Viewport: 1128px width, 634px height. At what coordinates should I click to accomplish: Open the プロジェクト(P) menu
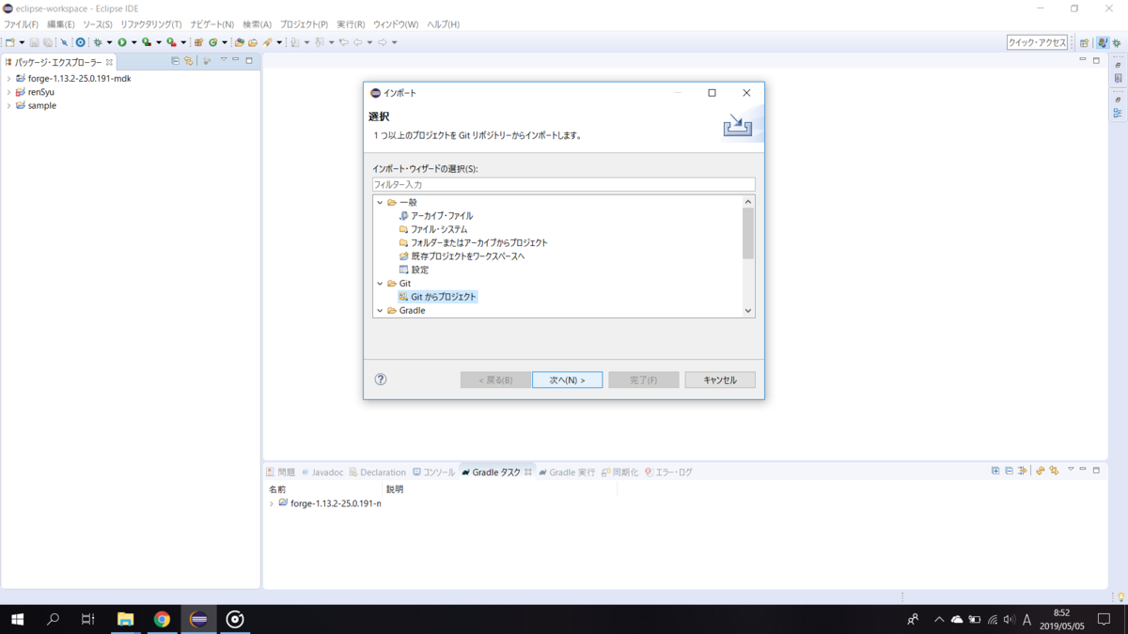[303, 24]
